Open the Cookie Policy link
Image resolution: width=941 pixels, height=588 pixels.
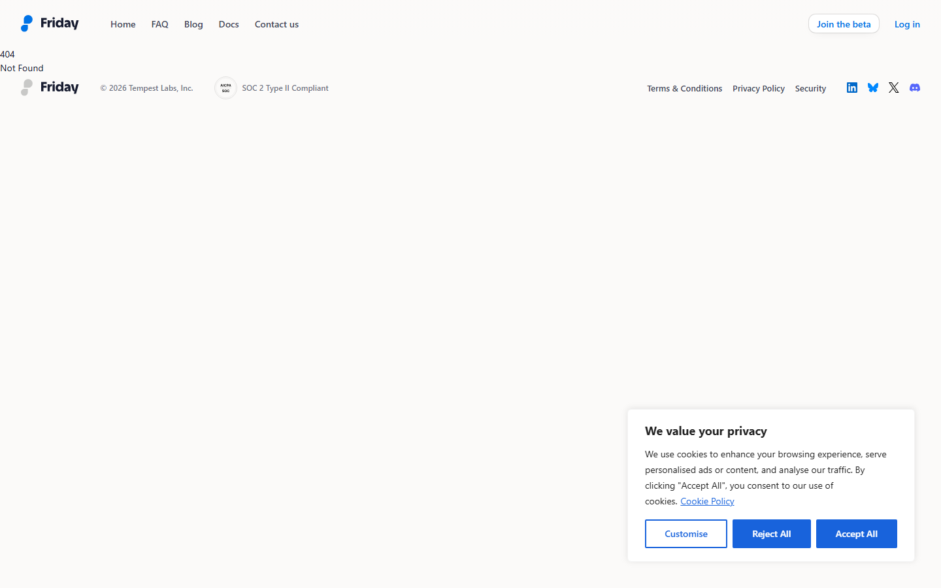click(x=707, y=501)
